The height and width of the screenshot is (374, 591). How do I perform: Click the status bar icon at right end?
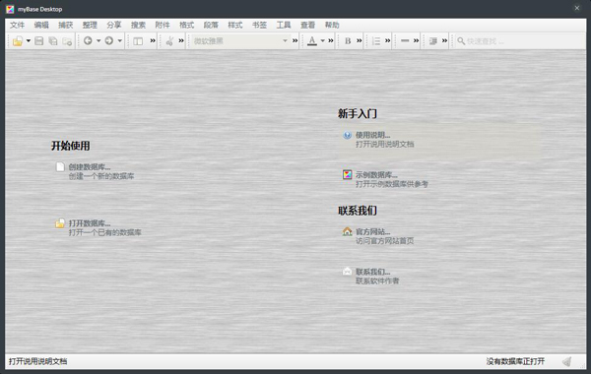[567, 361]
